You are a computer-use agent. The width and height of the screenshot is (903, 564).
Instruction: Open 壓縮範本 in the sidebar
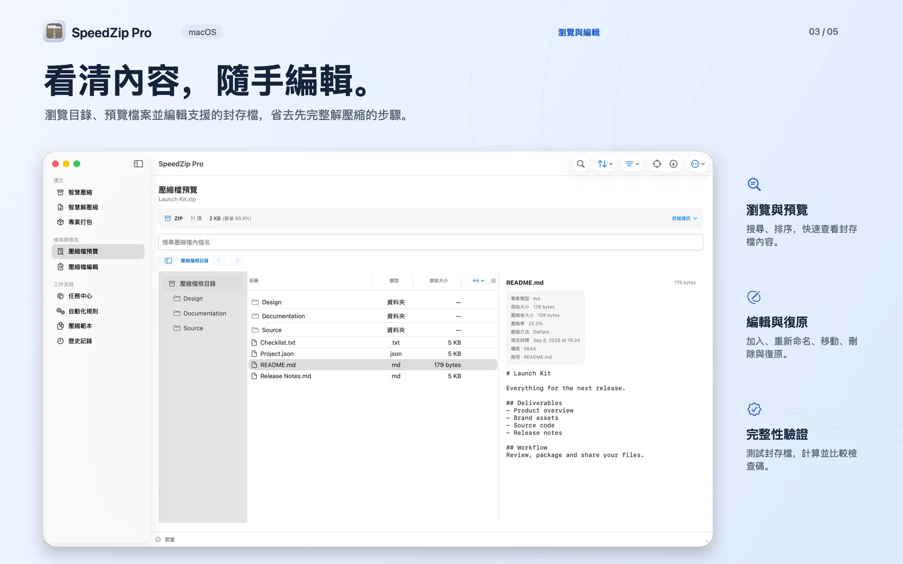pos(98,326)
